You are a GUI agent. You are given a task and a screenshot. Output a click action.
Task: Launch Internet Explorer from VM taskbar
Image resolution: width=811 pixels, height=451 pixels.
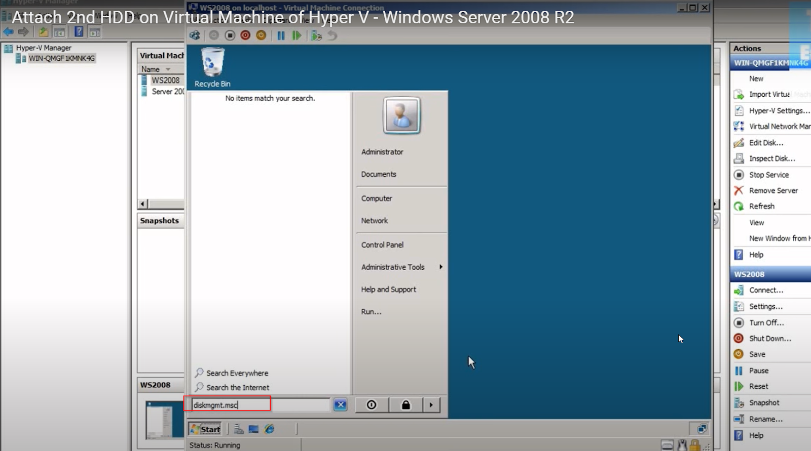coord(270,429)
